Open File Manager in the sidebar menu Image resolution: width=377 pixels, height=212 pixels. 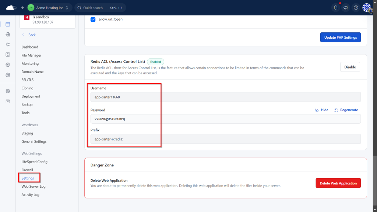point(31,55)
